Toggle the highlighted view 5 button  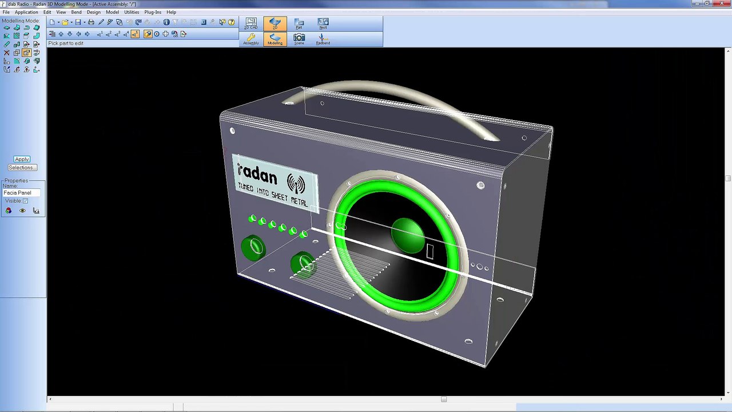click(135, 34)
